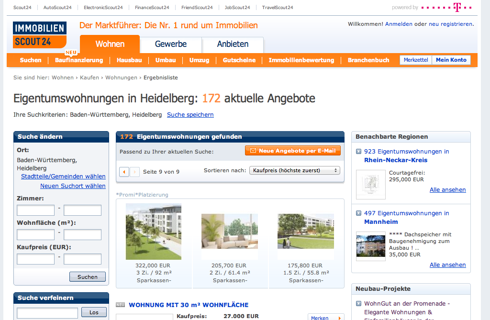Click ElectronicScout24 top link
The image size is (490, 320).
[103, 8]
